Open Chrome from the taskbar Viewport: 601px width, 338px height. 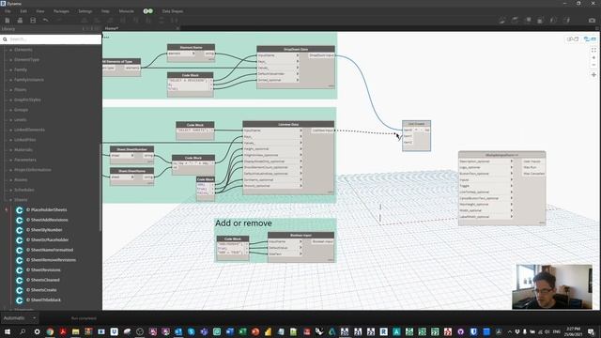(x=50, y=331)
